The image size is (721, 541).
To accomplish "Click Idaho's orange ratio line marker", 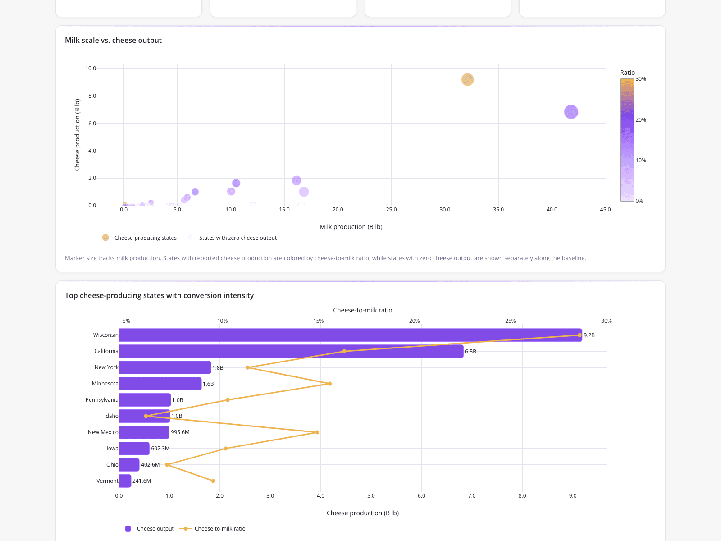I will point(146,416).
